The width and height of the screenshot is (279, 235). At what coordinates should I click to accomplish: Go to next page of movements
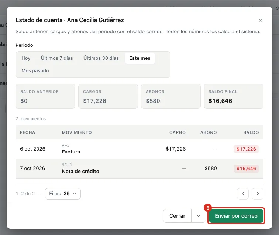coord(258,194)
